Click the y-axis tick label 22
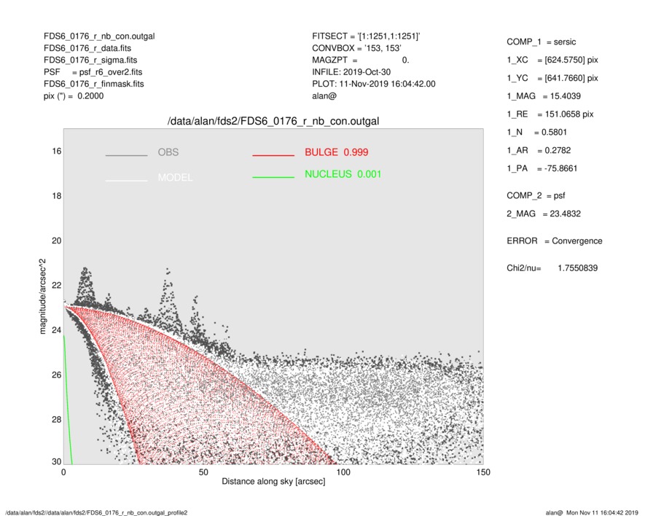This screenshot has width=645, height=516. coord(56,286)
